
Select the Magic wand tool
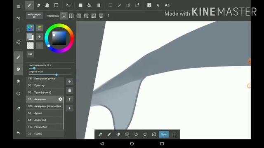pyautogui.click(x=119, y=5)
